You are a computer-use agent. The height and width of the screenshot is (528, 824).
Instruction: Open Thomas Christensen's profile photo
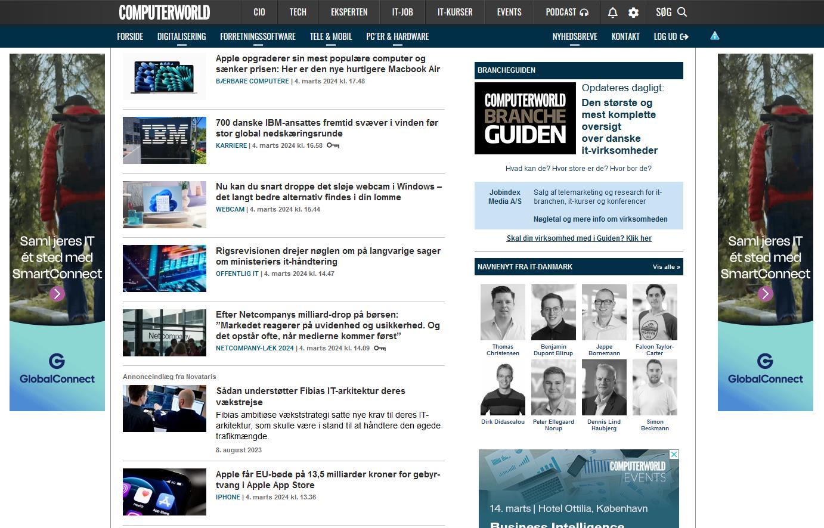coord(503,312)
